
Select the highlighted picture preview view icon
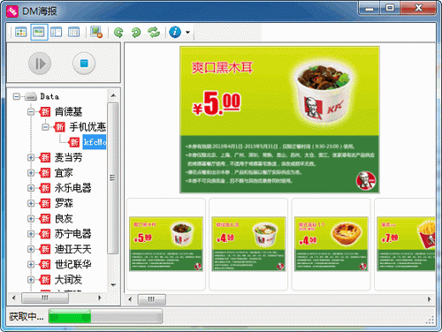click(x=39, y=32)
